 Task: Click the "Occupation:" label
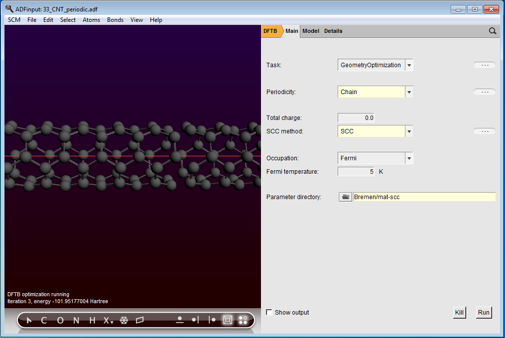[x=282, y=158]
